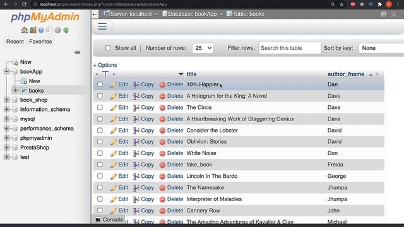The width and height of the screenshot is (404, 227).
Task: Reload the navigation panel green icon
Action: coord(66,30)
